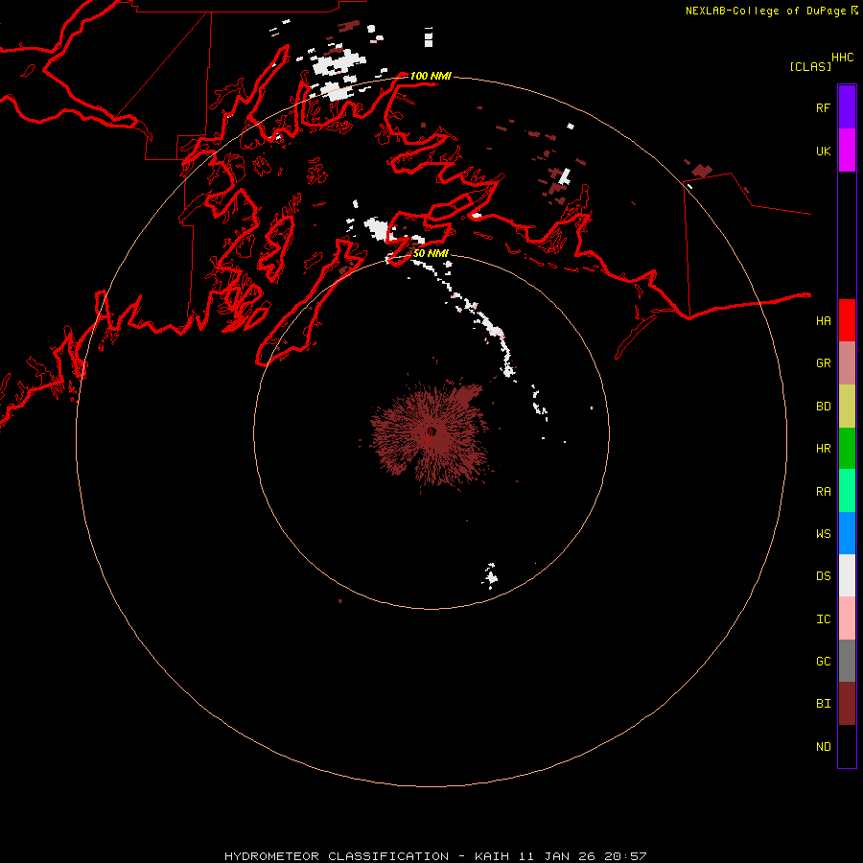Click the BI legend label
Screen dimensions: 863x863
point(823,704)
